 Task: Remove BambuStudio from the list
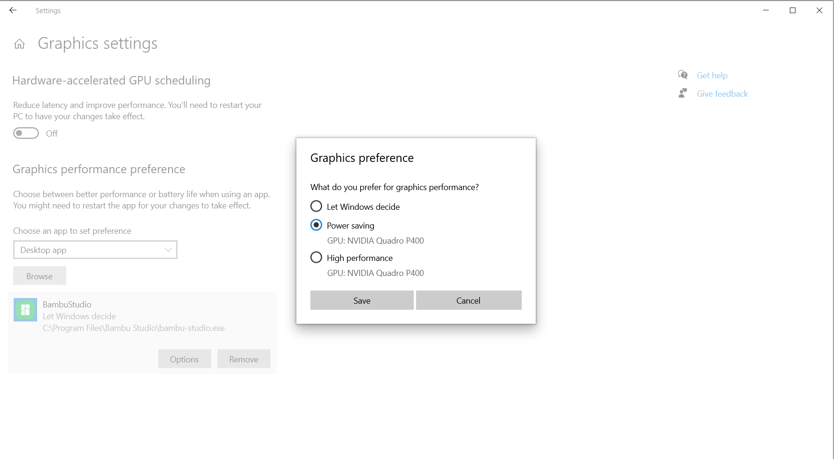(244, 359)
